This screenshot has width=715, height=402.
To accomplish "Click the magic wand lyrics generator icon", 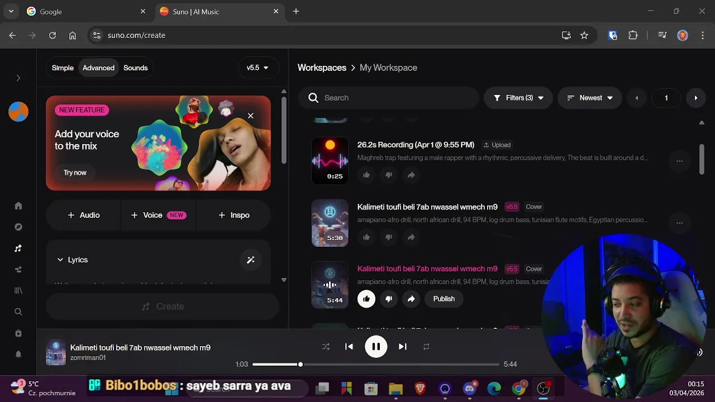I will coord(250,260).
